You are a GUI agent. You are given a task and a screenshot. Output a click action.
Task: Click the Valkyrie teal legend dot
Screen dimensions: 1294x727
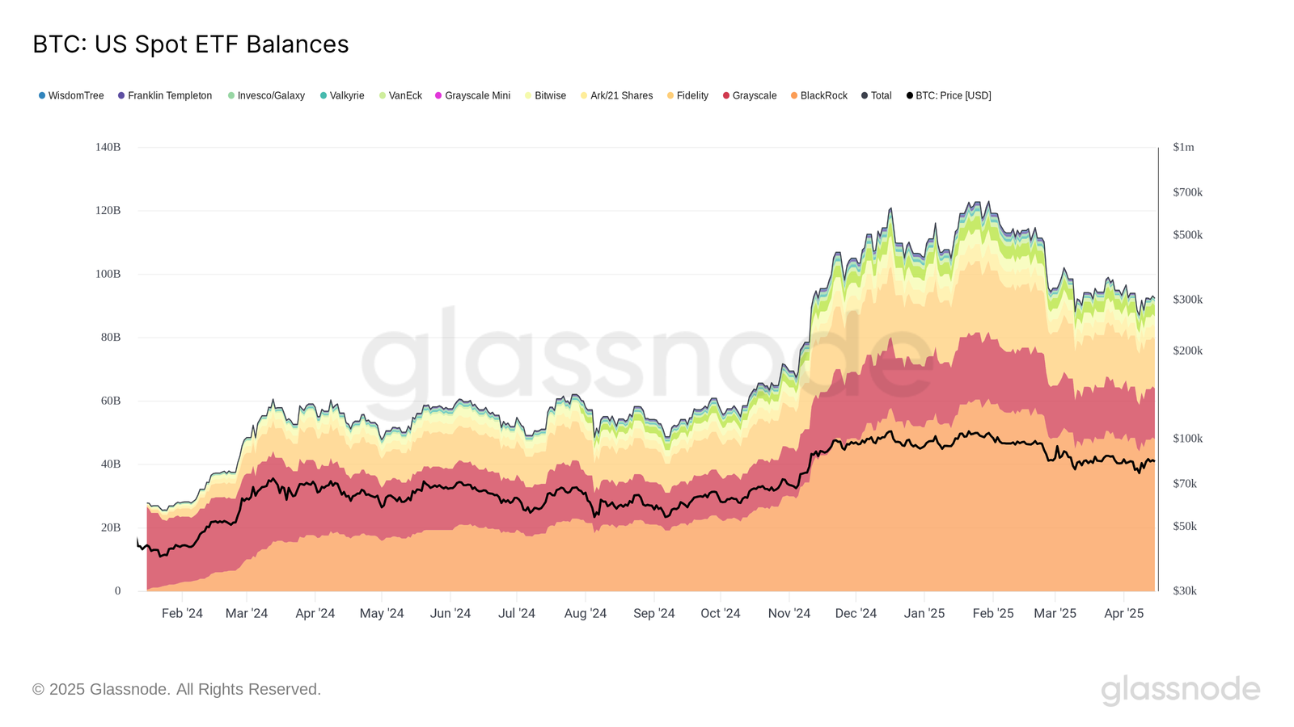323,95
